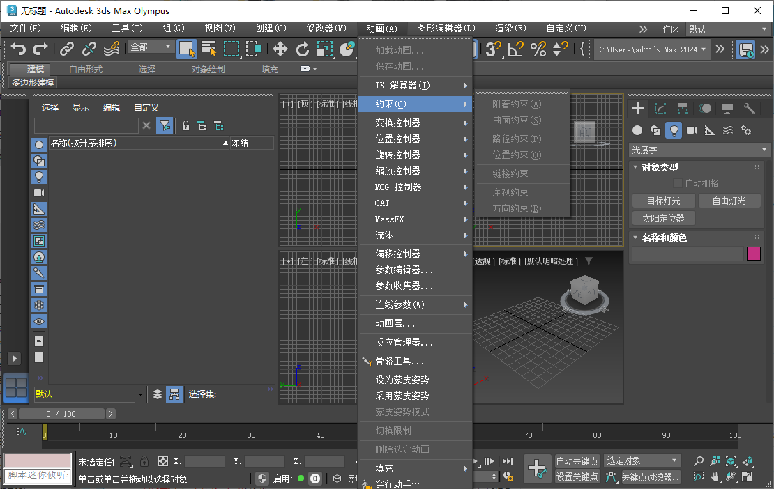
Task: Select the Shapes category icon
Action: pos(655,130)
